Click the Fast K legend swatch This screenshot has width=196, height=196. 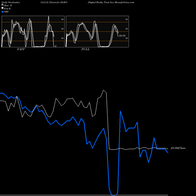pyautogui.click(x=2, y=8)
